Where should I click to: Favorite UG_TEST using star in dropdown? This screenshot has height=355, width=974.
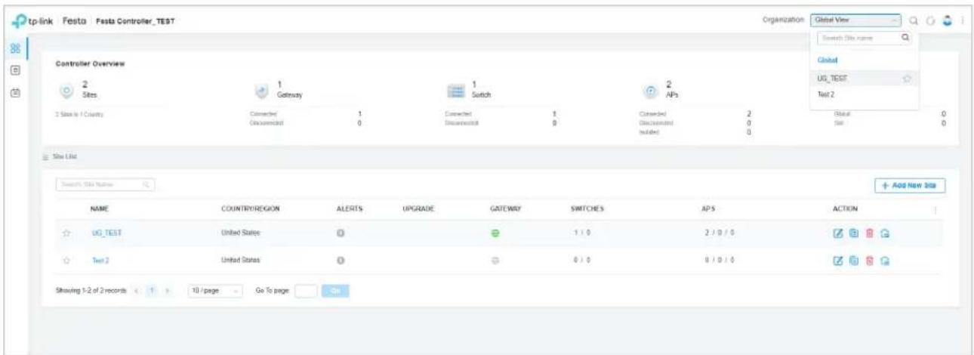pyautogui.click(x=907, y=78)
